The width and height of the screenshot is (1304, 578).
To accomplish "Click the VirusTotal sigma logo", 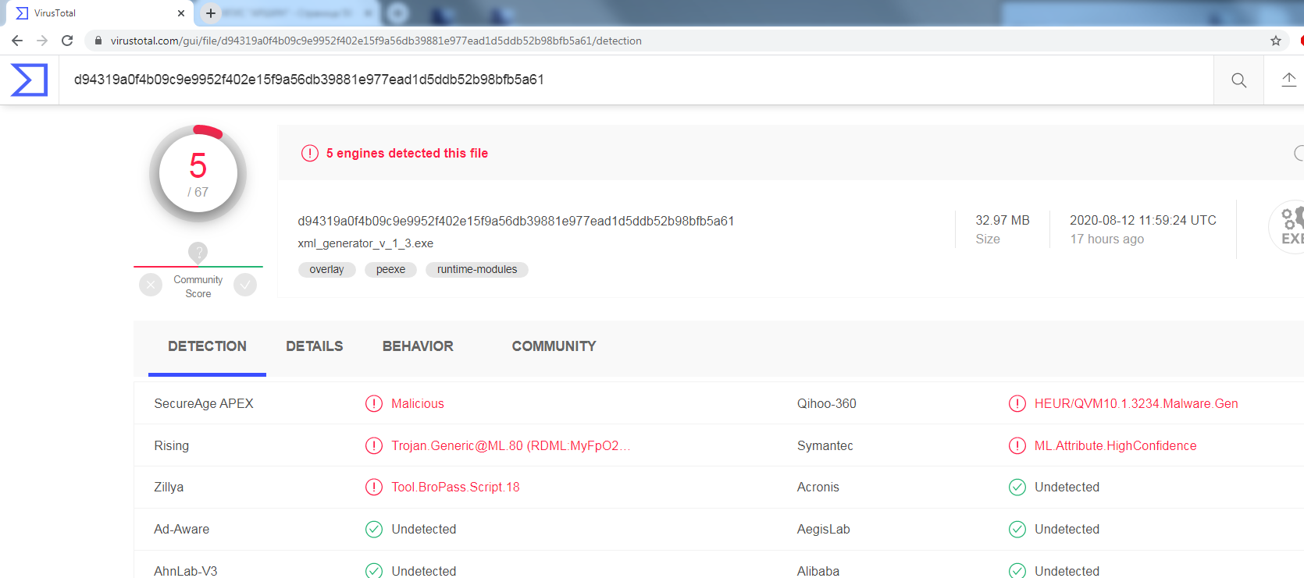I will [30, 80].
